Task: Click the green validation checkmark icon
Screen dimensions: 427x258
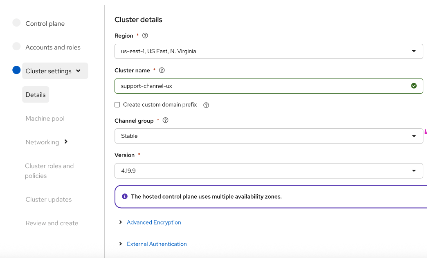Action: [414, 86]
